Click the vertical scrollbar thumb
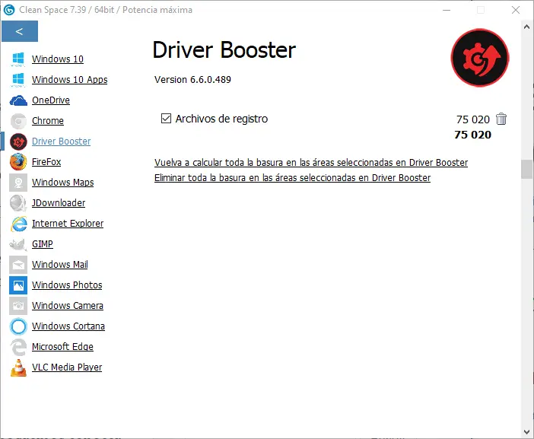 (x=526, y=169)
